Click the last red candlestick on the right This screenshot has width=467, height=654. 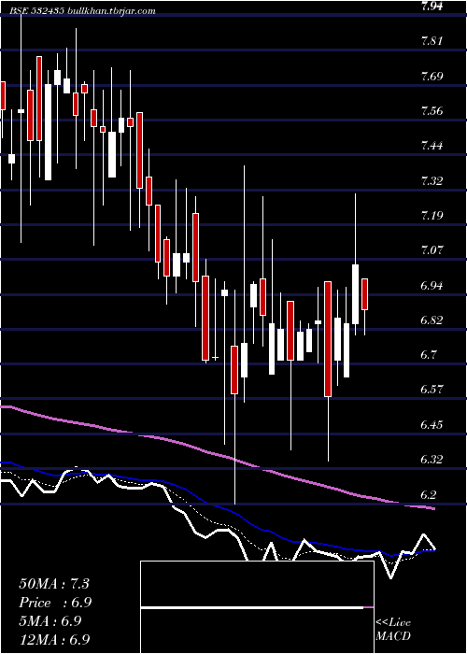(x=365, y=294)
